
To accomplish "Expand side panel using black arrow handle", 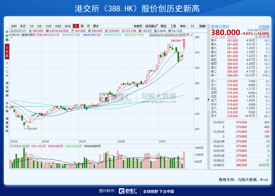I will click(208, 99).
